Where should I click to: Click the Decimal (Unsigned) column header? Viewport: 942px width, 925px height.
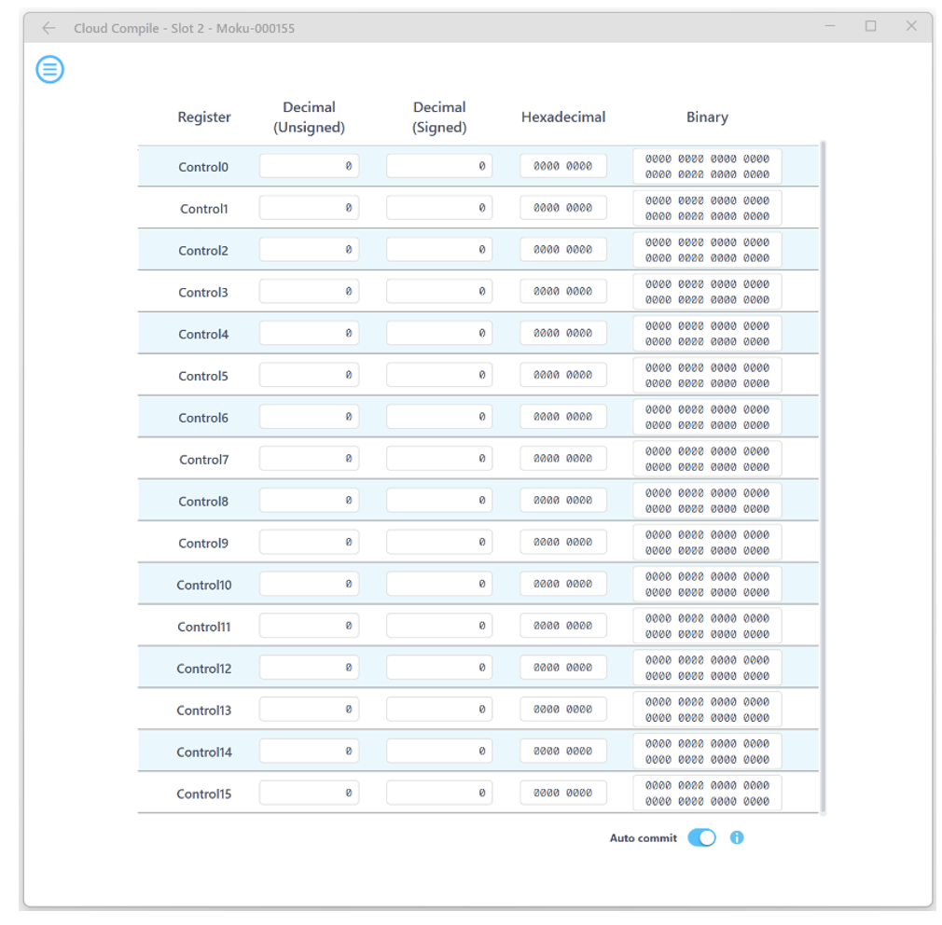point(309,117)
